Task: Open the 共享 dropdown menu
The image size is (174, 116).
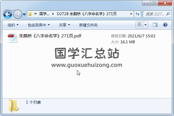Action: point(64,25)
